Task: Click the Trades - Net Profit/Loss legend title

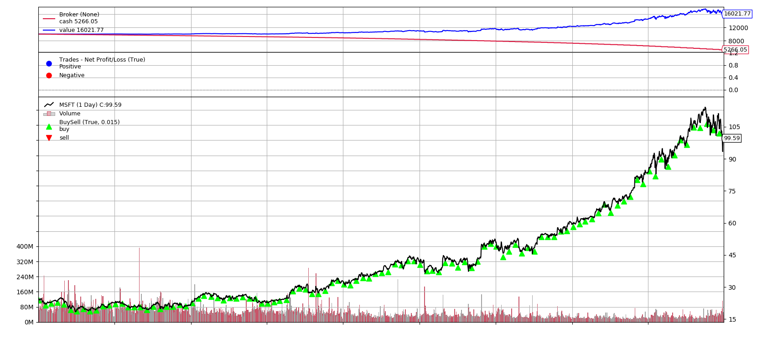Action: click(102, 60)
